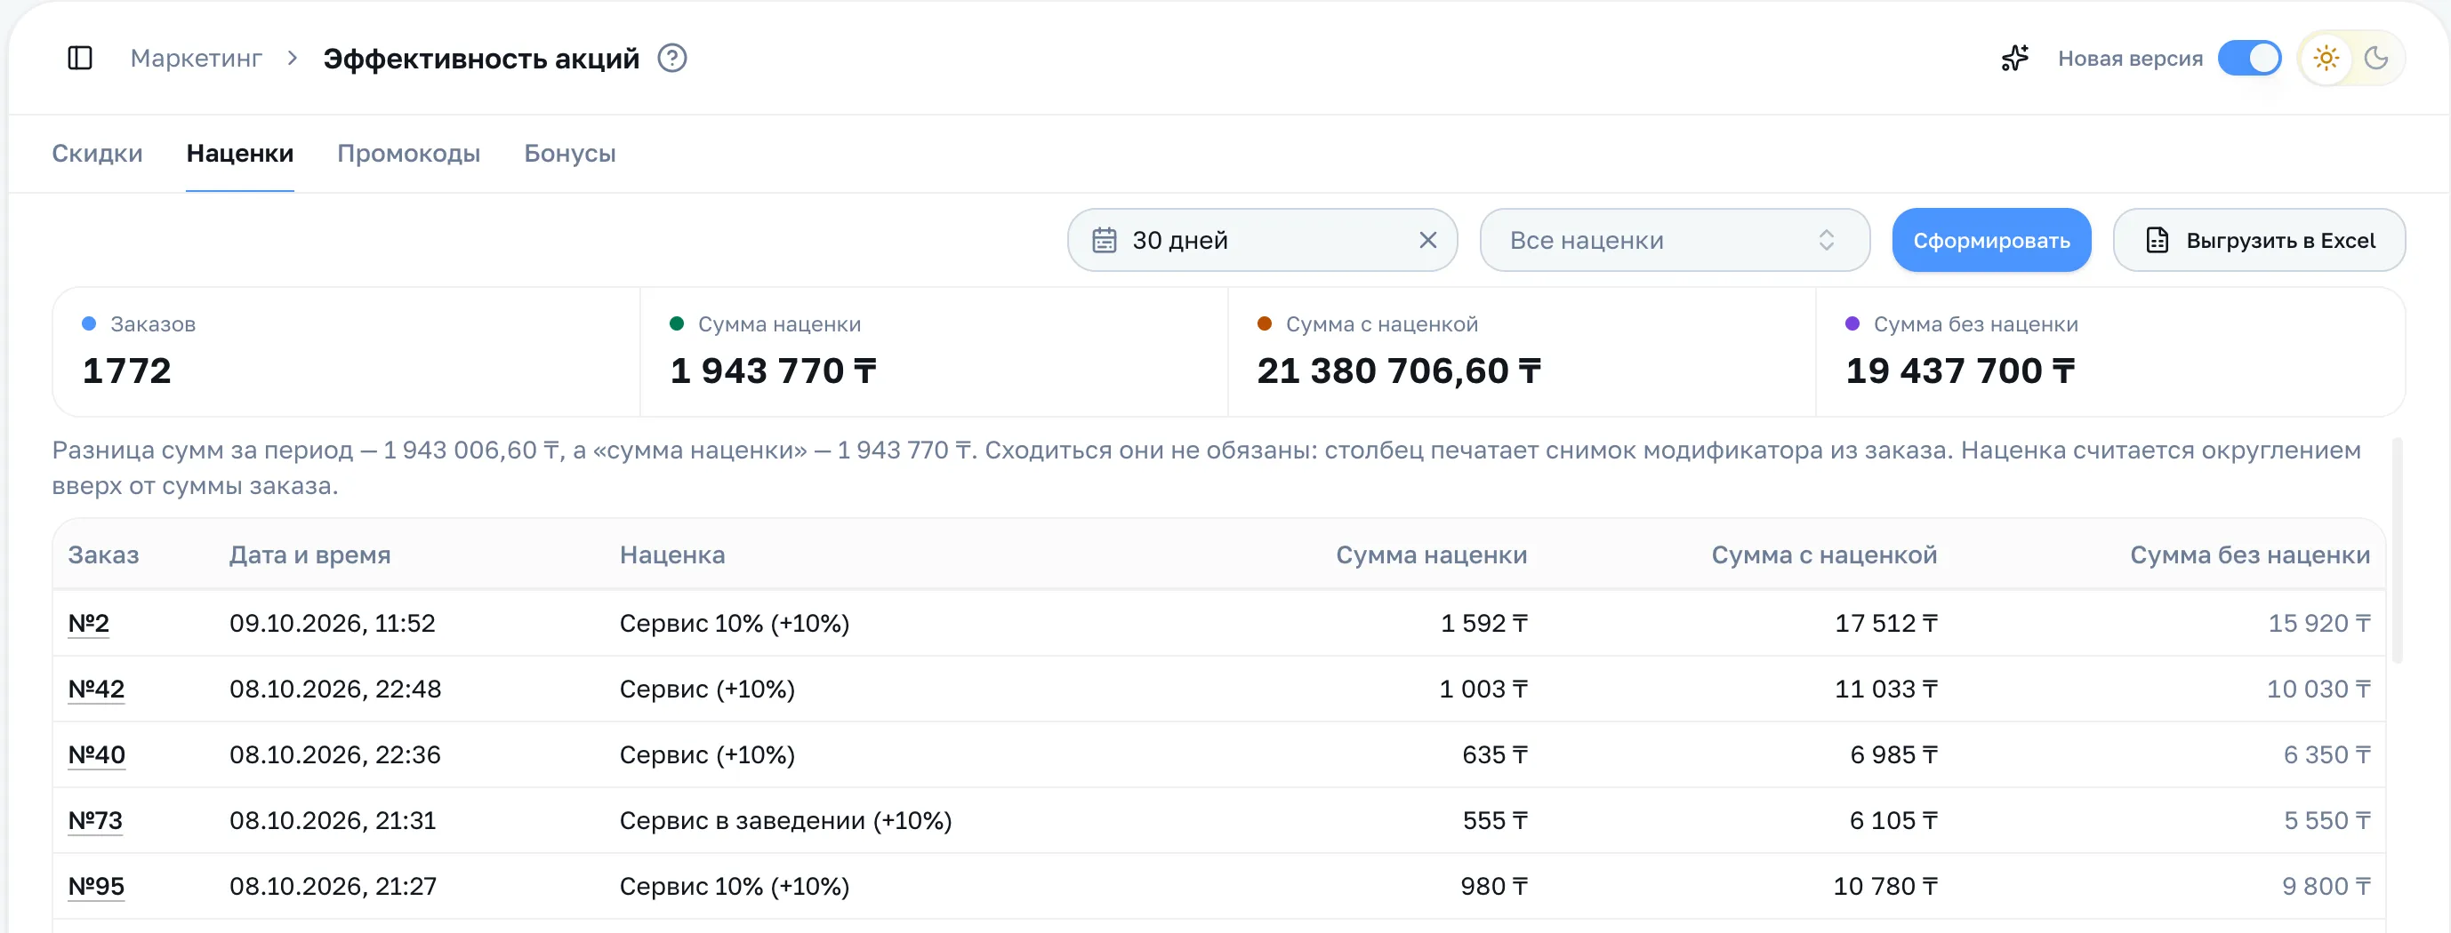Image resolution: width=2451 pixels, height=933 pixels.
Task: Click the 9 800 ₸ cell
Action: pos(2326,885)
